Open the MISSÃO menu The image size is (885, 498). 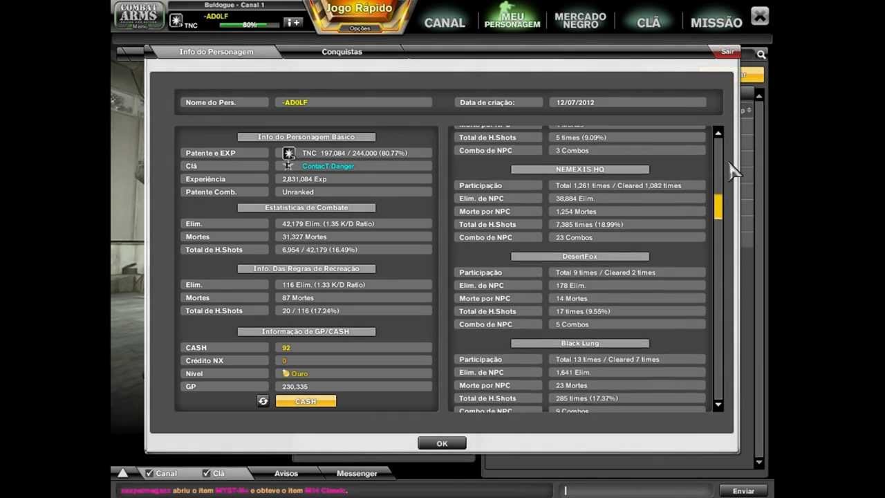[716, 23]
